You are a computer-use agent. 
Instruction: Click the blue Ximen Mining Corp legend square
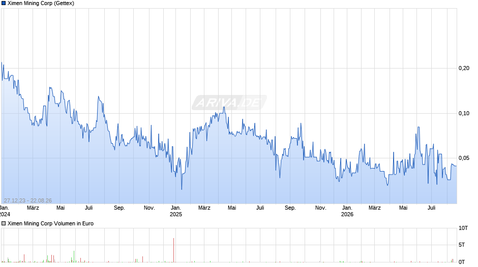click(x=4, y=4)
